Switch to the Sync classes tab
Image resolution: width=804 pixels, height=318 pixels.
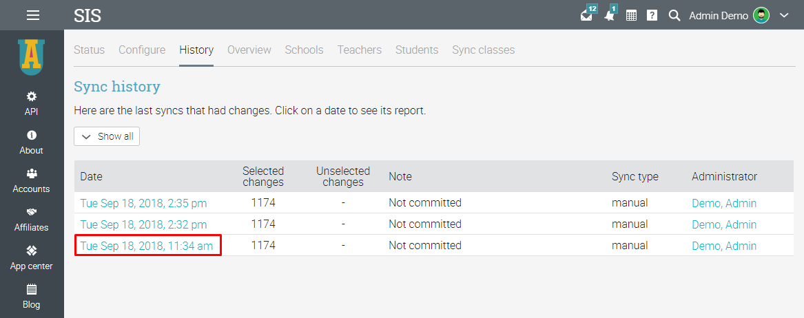[x=483, y=50]
